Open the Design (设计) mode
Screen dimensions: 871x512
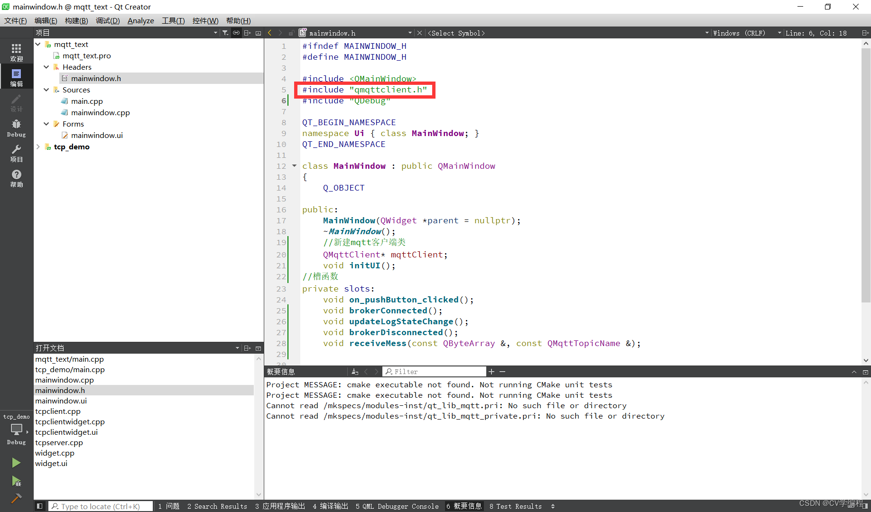(16, 103)
